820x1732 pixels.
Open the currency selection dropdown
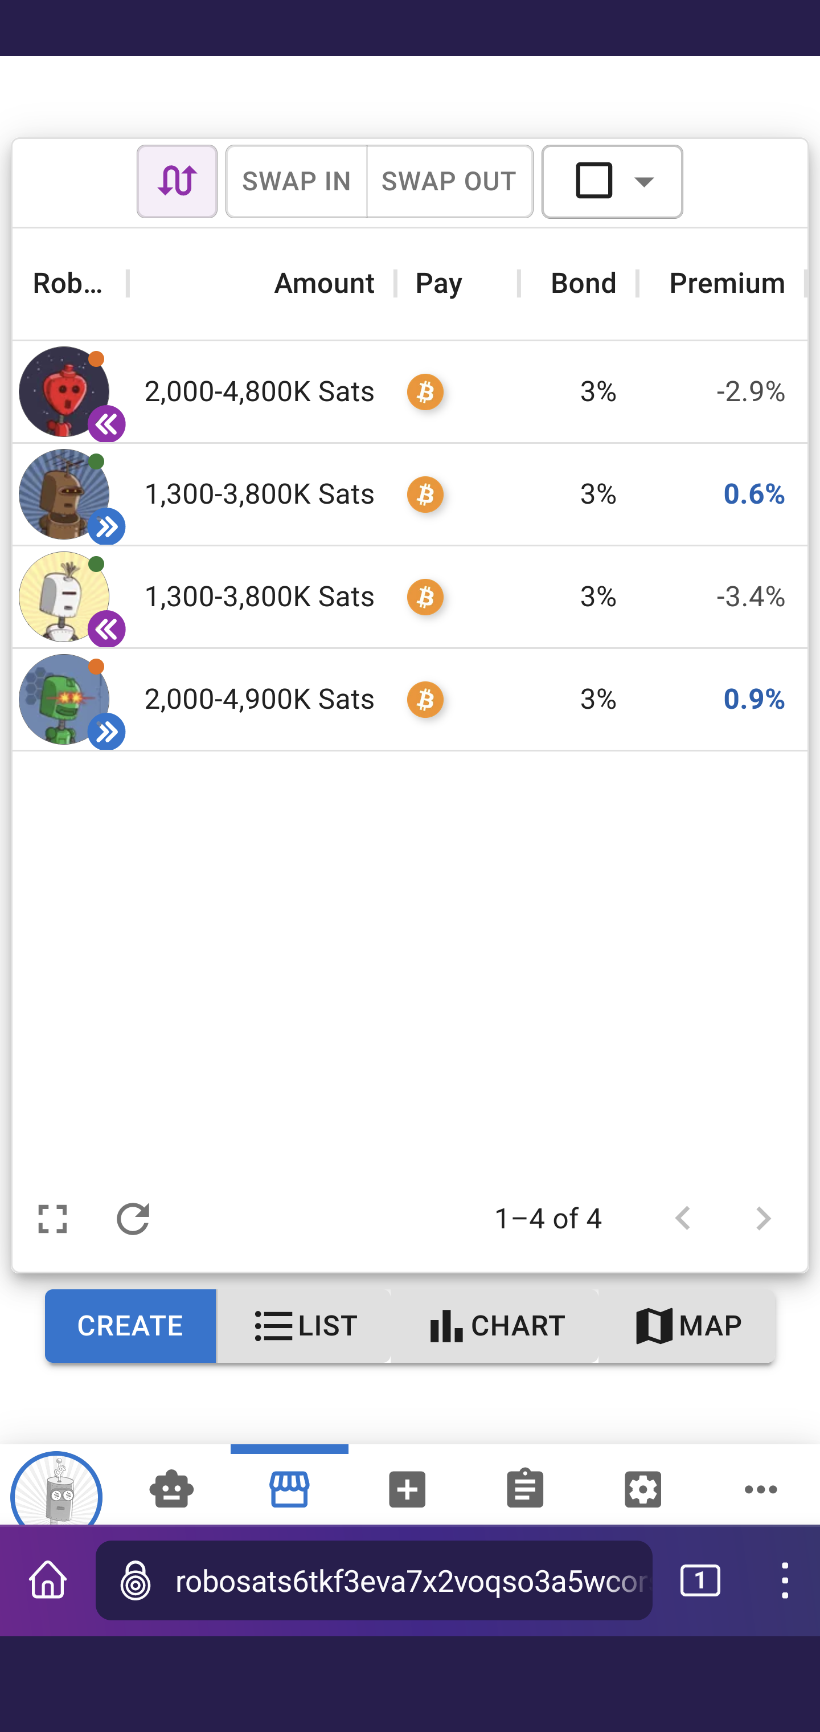[x=612, y=182]
